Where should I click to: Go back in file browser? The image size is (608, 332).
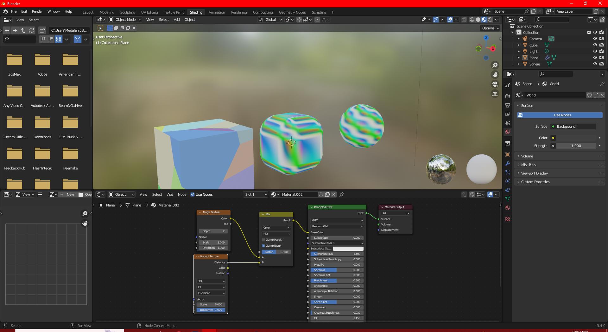(7, 30)
